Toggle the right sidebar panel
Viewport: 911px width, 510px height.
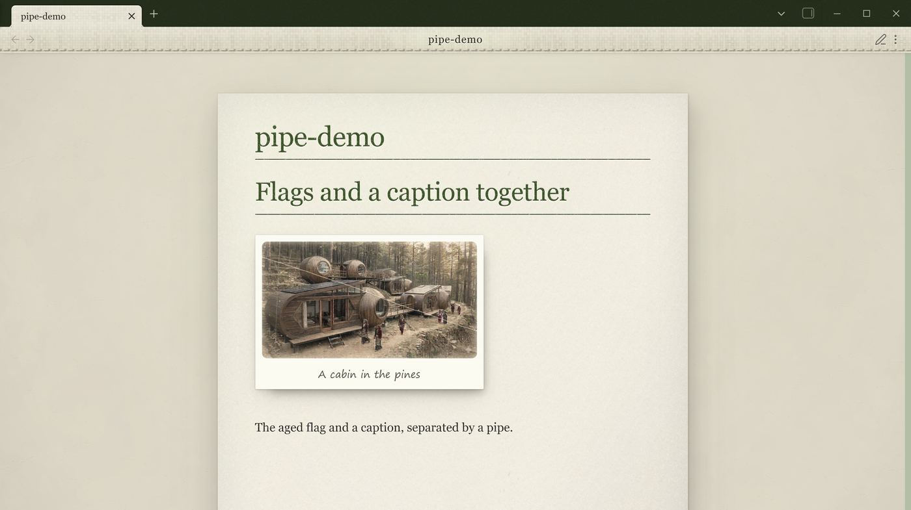[x=808, y=13]
